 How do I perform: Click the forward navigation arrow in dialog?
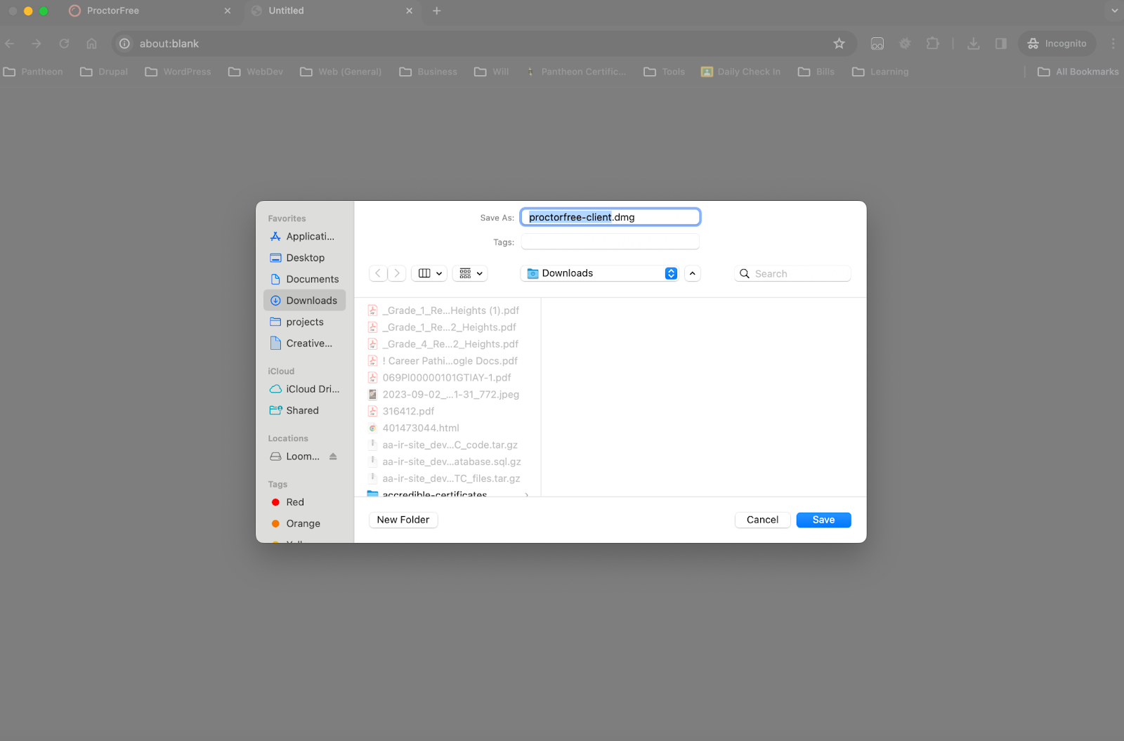click(397, 273)
